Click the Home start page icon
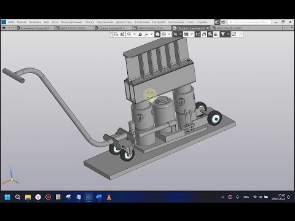Screen dimensions: 295x221 coord(4,28)
